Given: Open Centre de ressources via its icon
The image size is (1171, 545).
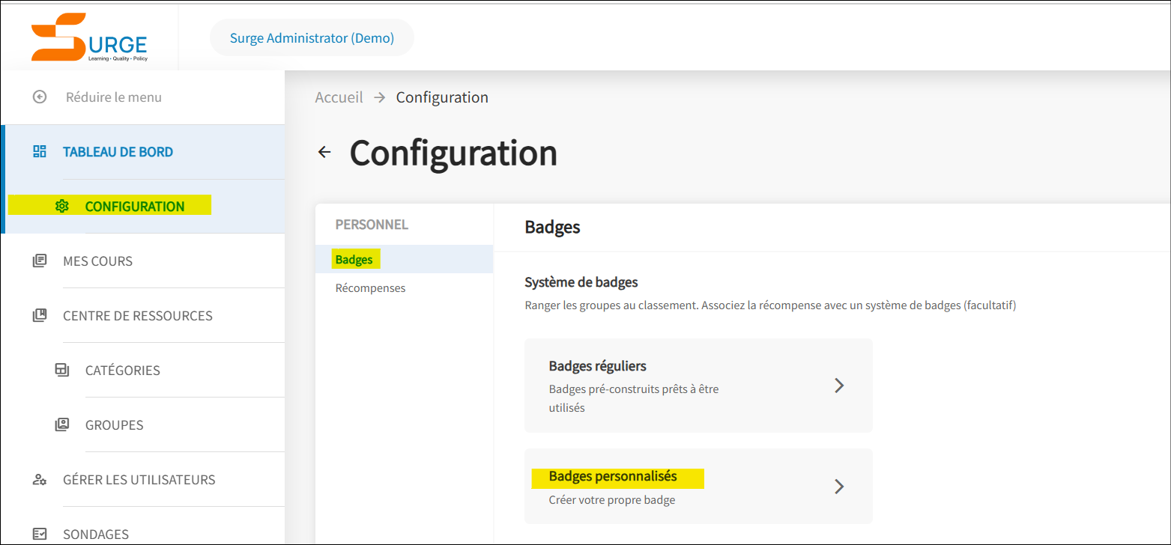Looking at the screenshot, I should click(x=39, y=315).
